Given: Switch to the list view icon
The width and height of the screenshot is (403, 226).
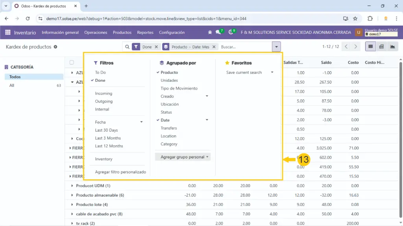Looking at the screenshot, I should point(370,47).
